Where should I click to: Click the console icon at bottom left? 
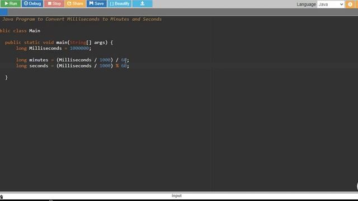(x=1, y=197)
